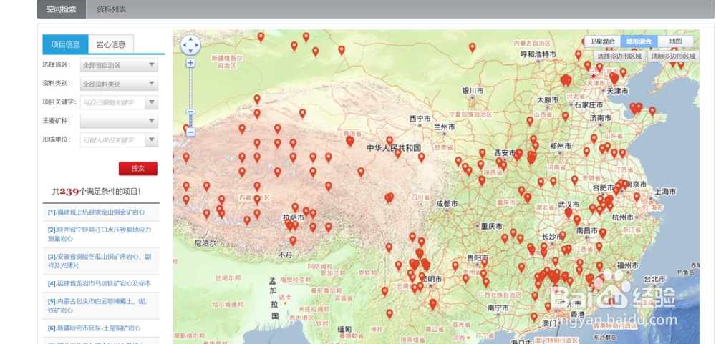Open the 资料类别 dropdown
716x344 pixels.
pyautogui.click(x=119, y=84)
